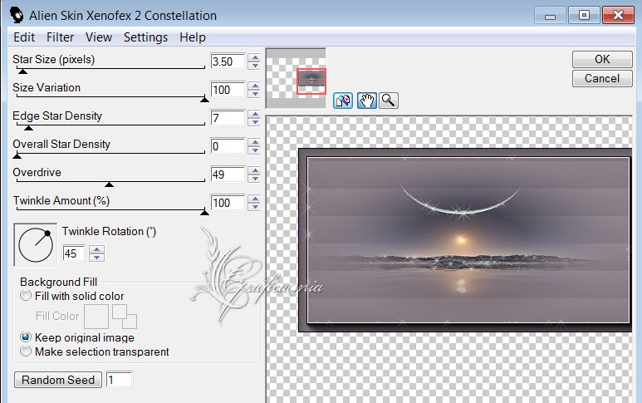Select the magnifier zoom tool
The width and height of the screenshot is (642, 403).
(x=389, y=101)
